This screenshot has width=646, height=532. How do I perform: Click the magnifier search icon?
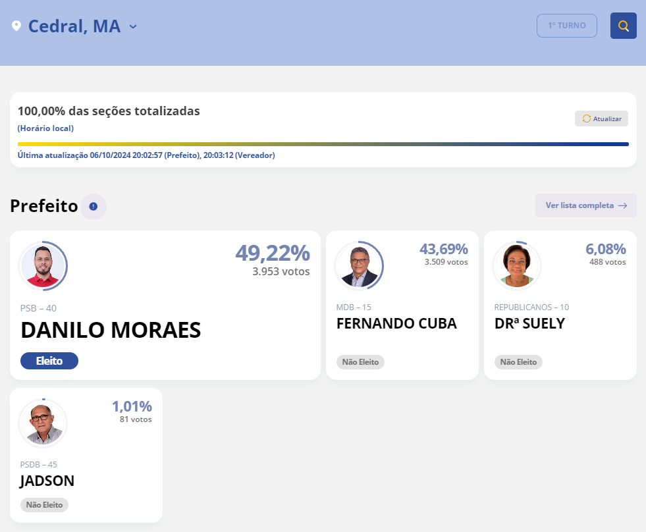[623, 26]
